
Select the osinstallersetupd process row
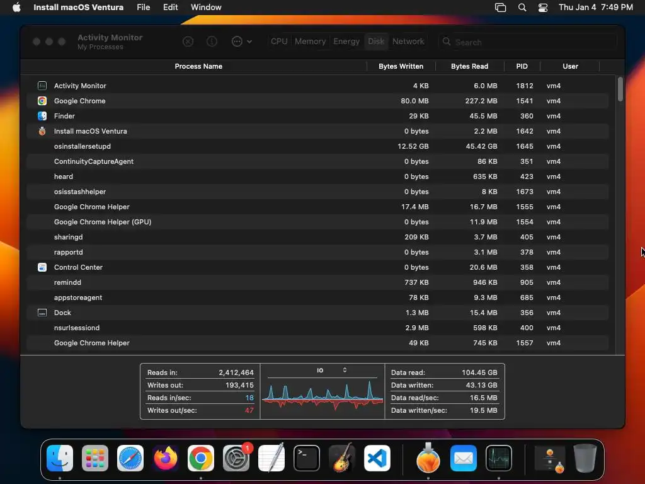(x=317, y=146)
